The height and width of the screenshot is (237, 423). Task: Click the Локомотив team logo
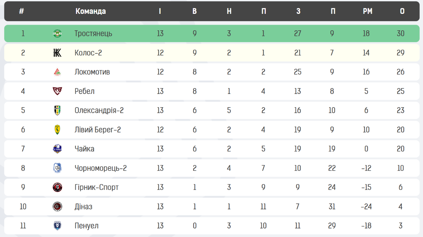click(x=58, y=72)
